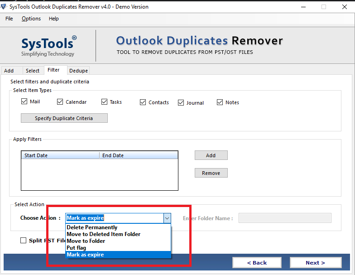Uncheck the Tasks item type

[104, 101]
